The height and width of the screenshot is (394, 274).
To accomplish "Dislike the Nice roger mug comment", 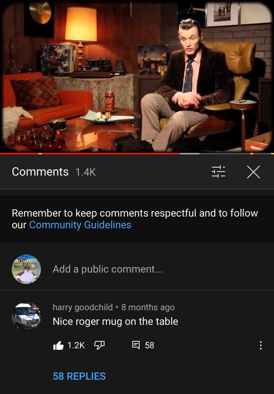I will pyautogui.click(x=99, y=345).
